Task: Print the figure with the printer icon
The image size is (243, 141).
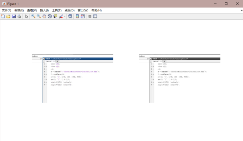Action: click(x=19, y=16)
